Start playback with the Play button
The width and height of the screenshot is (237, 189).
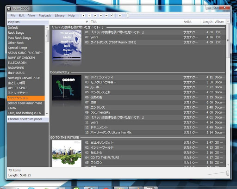coord(95,15)
